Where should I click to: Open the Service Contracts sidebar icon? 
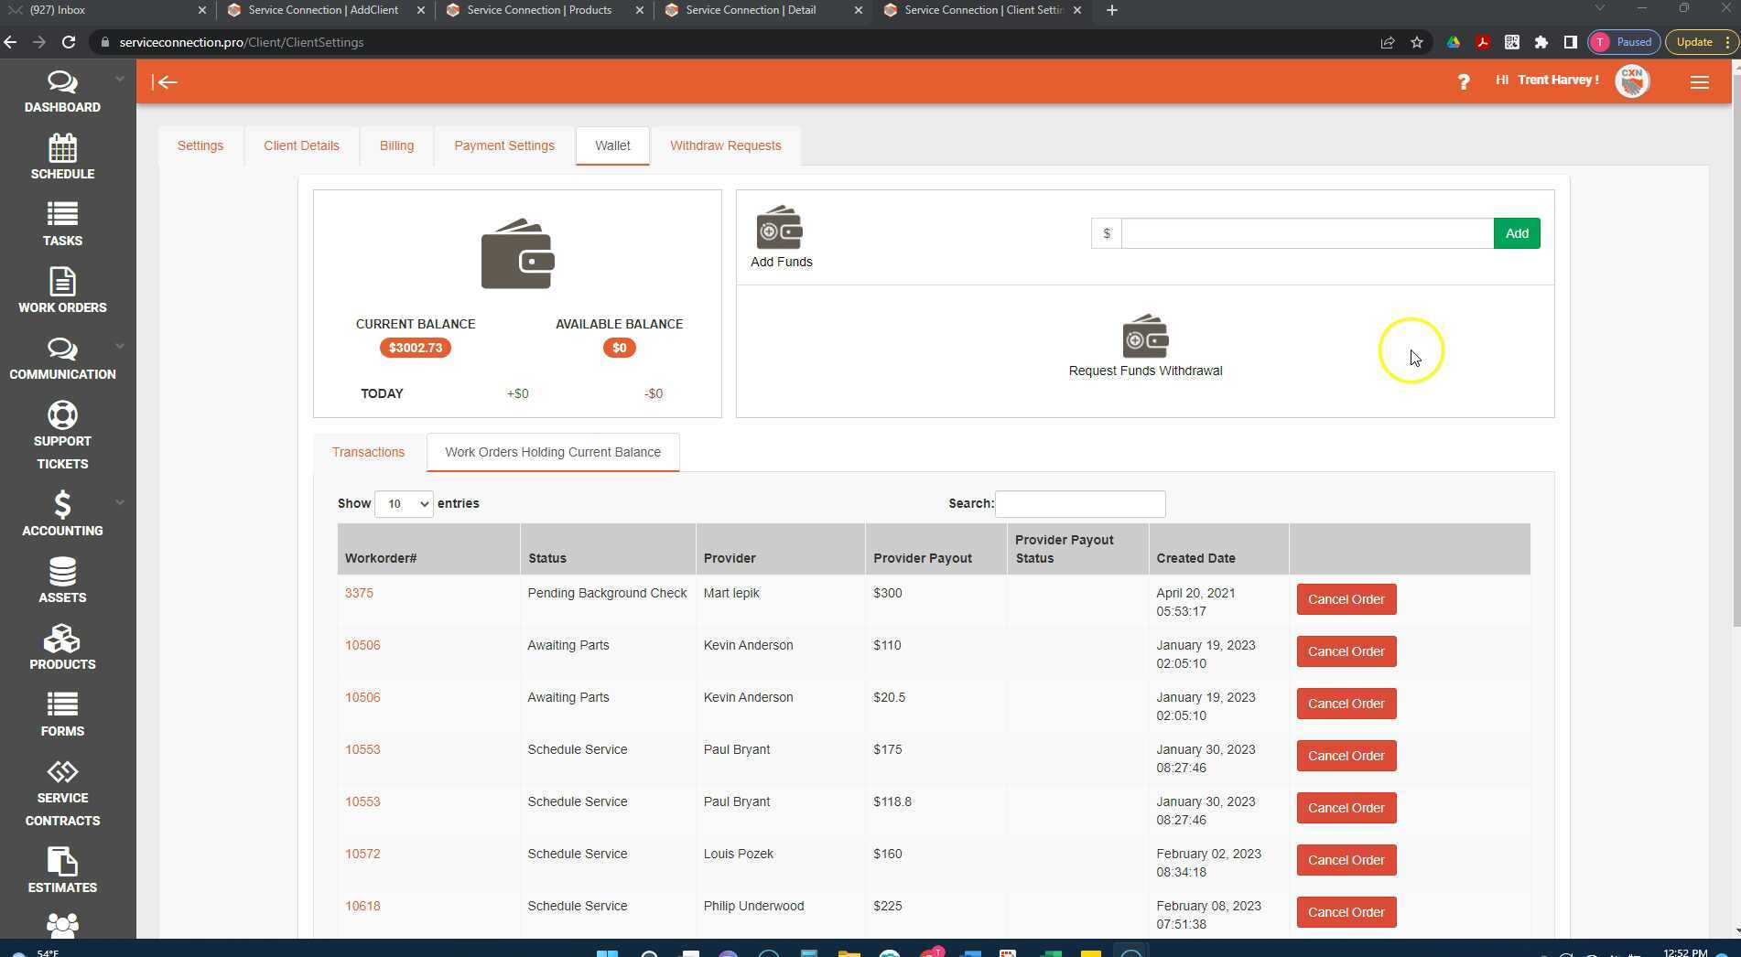coord(62,772)
